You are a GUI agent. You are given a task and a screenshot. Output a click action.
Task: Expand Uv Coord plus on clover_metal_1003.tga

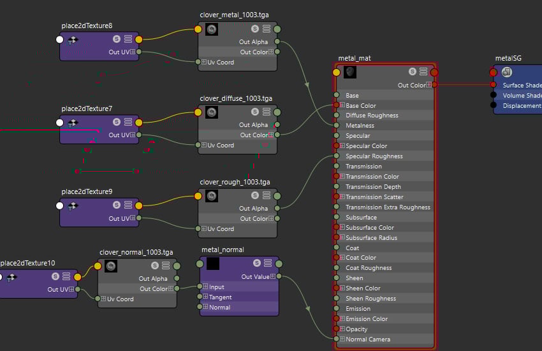[x=204, y=62]
